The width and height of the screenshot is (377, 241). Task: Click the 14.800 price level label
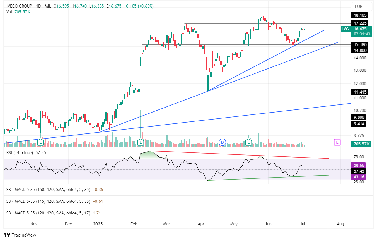(x=360, y=50)
